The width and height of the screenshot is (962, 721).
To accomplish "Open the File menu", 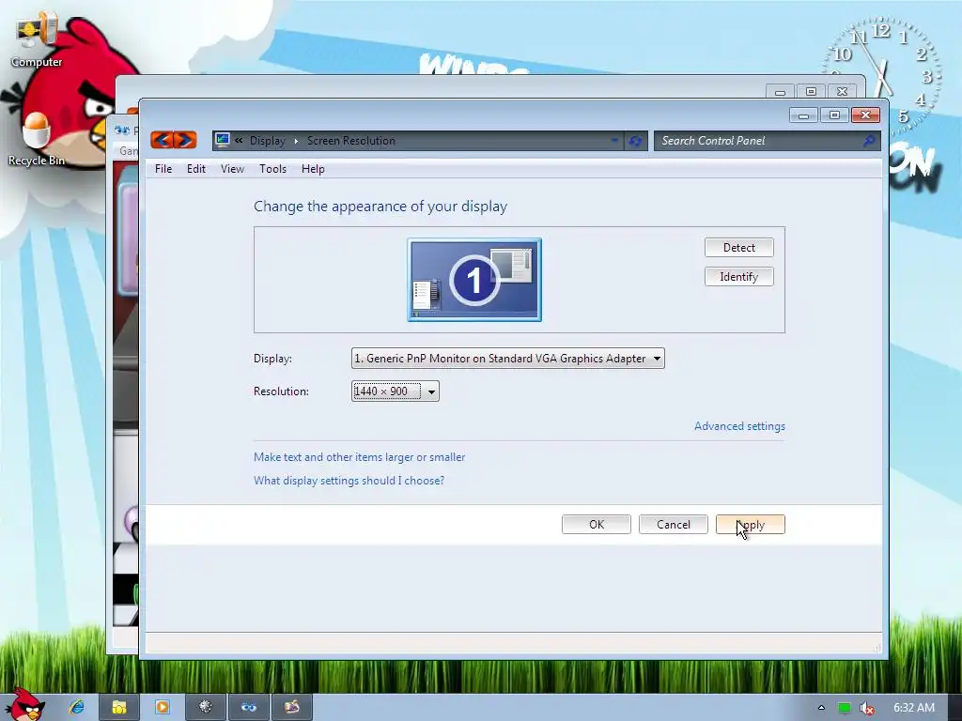I will pos(163,169).
